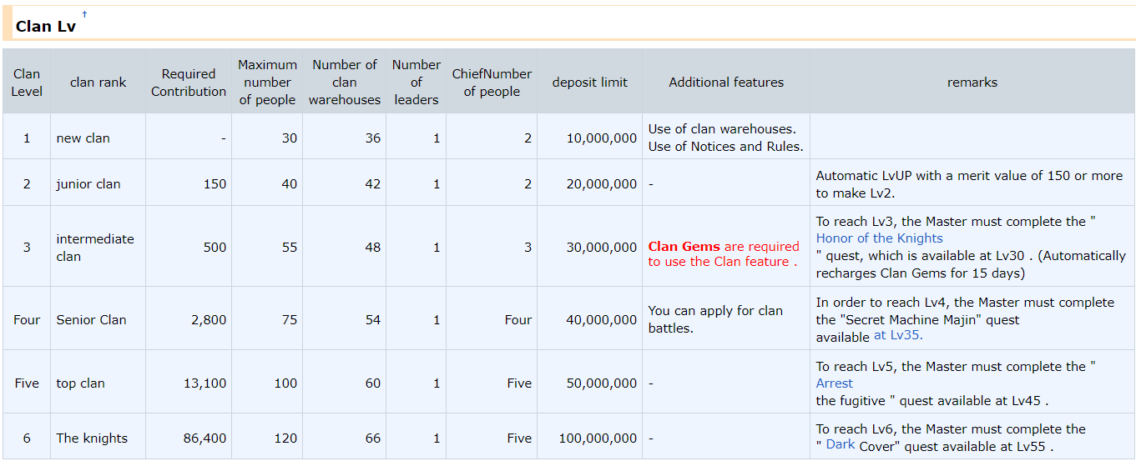Image resolution: width=1136 pixels, height=461 pixels.
Task: Click the Clan Lv section heading
Action: (46, 26)
